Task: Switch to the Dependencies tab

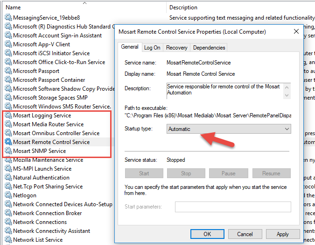Action: pyautogui.click(x=209, y=47)
